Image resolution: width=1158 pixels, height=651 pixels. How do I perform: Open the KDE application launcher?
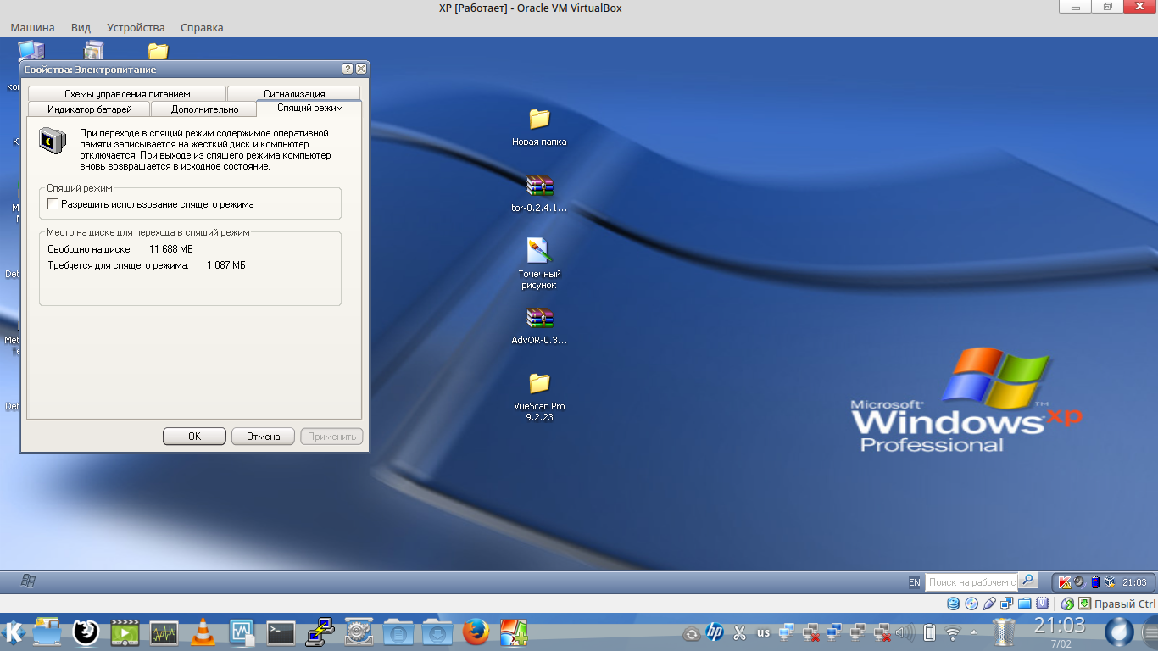pos(14,632)
